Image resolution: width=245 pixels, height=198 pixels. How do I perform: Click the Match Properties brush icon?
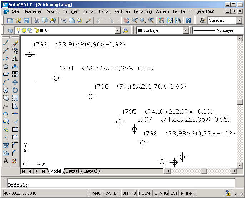[x=89, y=20]
